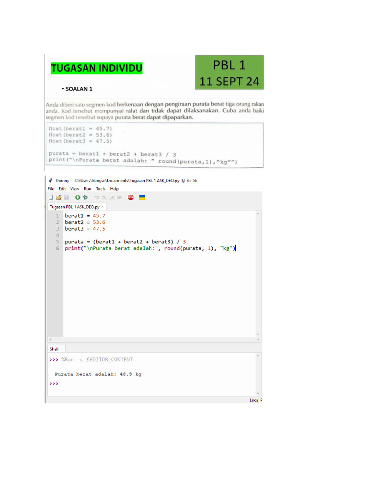Viewport: 368px width, 491px height.
Task: Click the Step over debug icon
Action: click(97, 198)
